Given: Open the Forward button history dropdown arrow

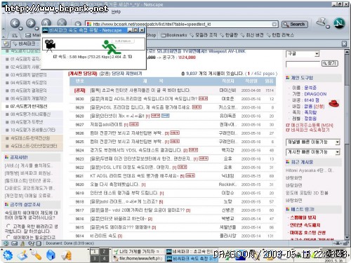Looking at the screenshot, I should coord(37,29).
